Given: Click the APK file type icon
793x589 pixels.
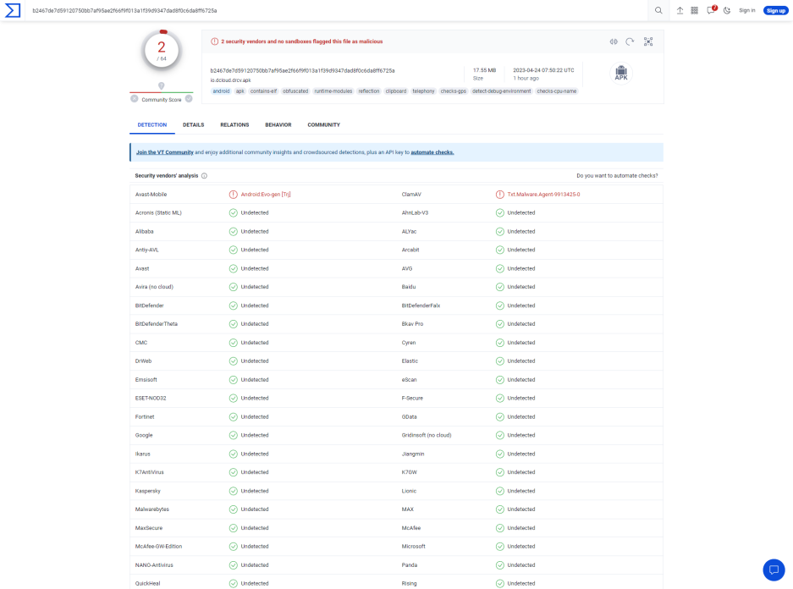Looking at the screenshot, I should 621,74.
